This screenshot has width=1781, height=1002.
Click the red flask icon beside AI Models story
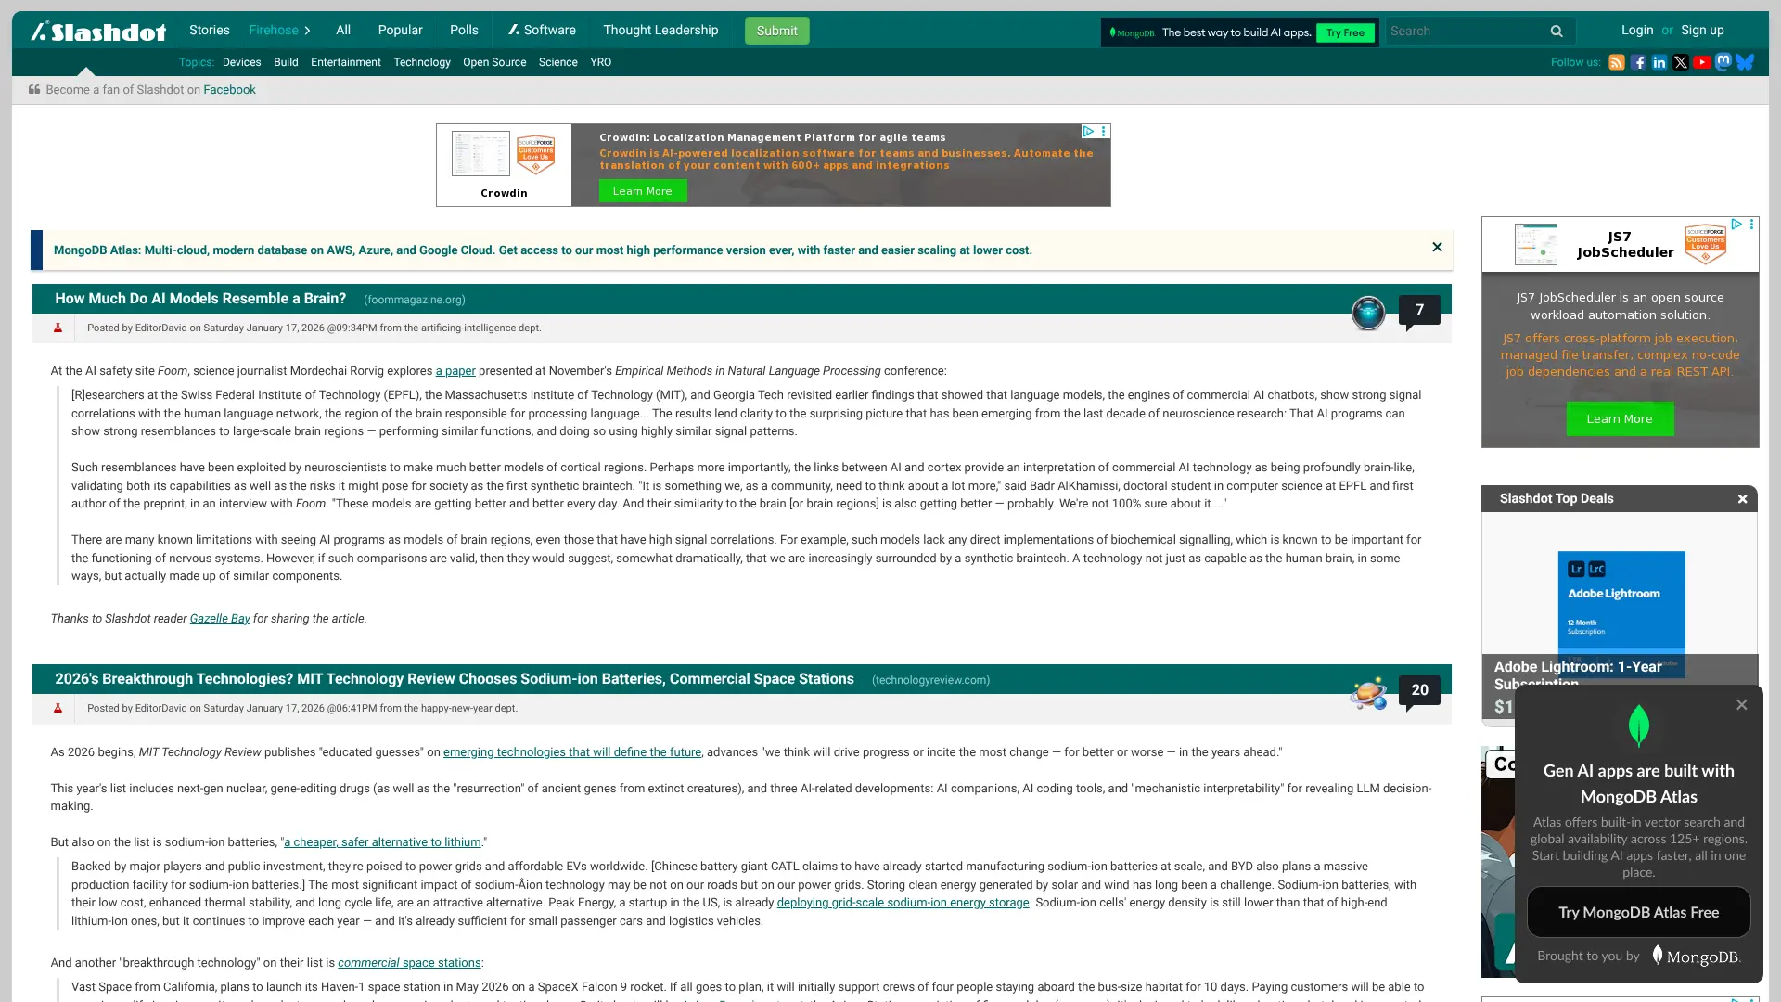(x=58, y=328)
